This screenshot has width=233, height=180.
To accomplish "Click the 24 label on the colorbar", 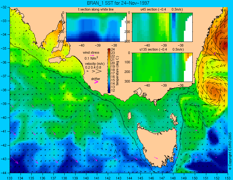I will [113, 49].
